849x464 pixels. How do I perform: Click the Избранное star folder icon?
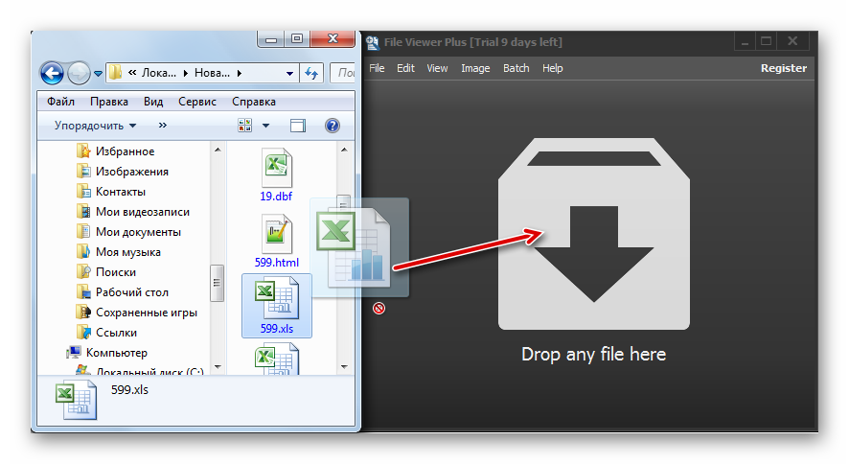(83, 151)
